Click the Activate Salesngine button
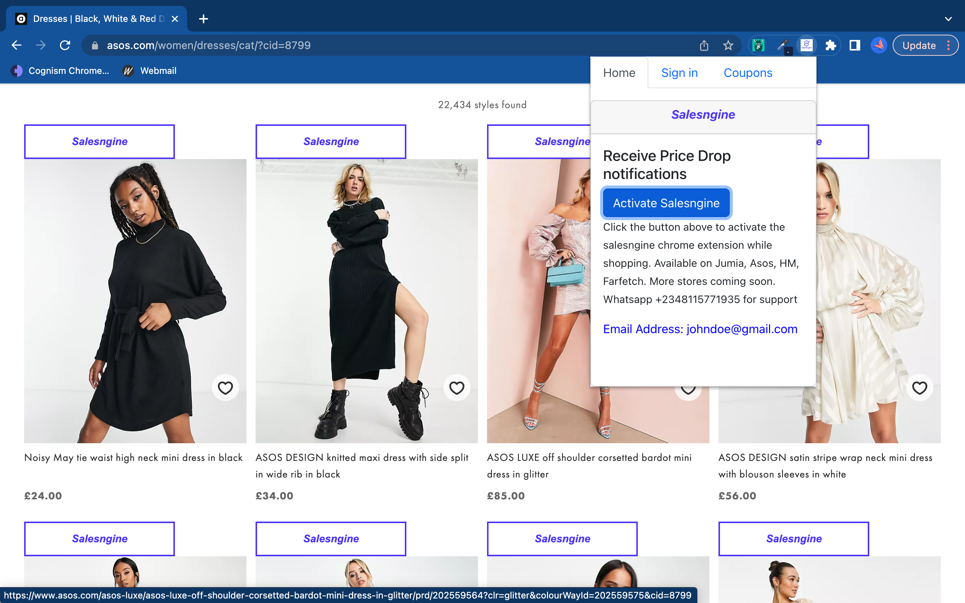This screenshot has height=603, width=965. [666, 203]
